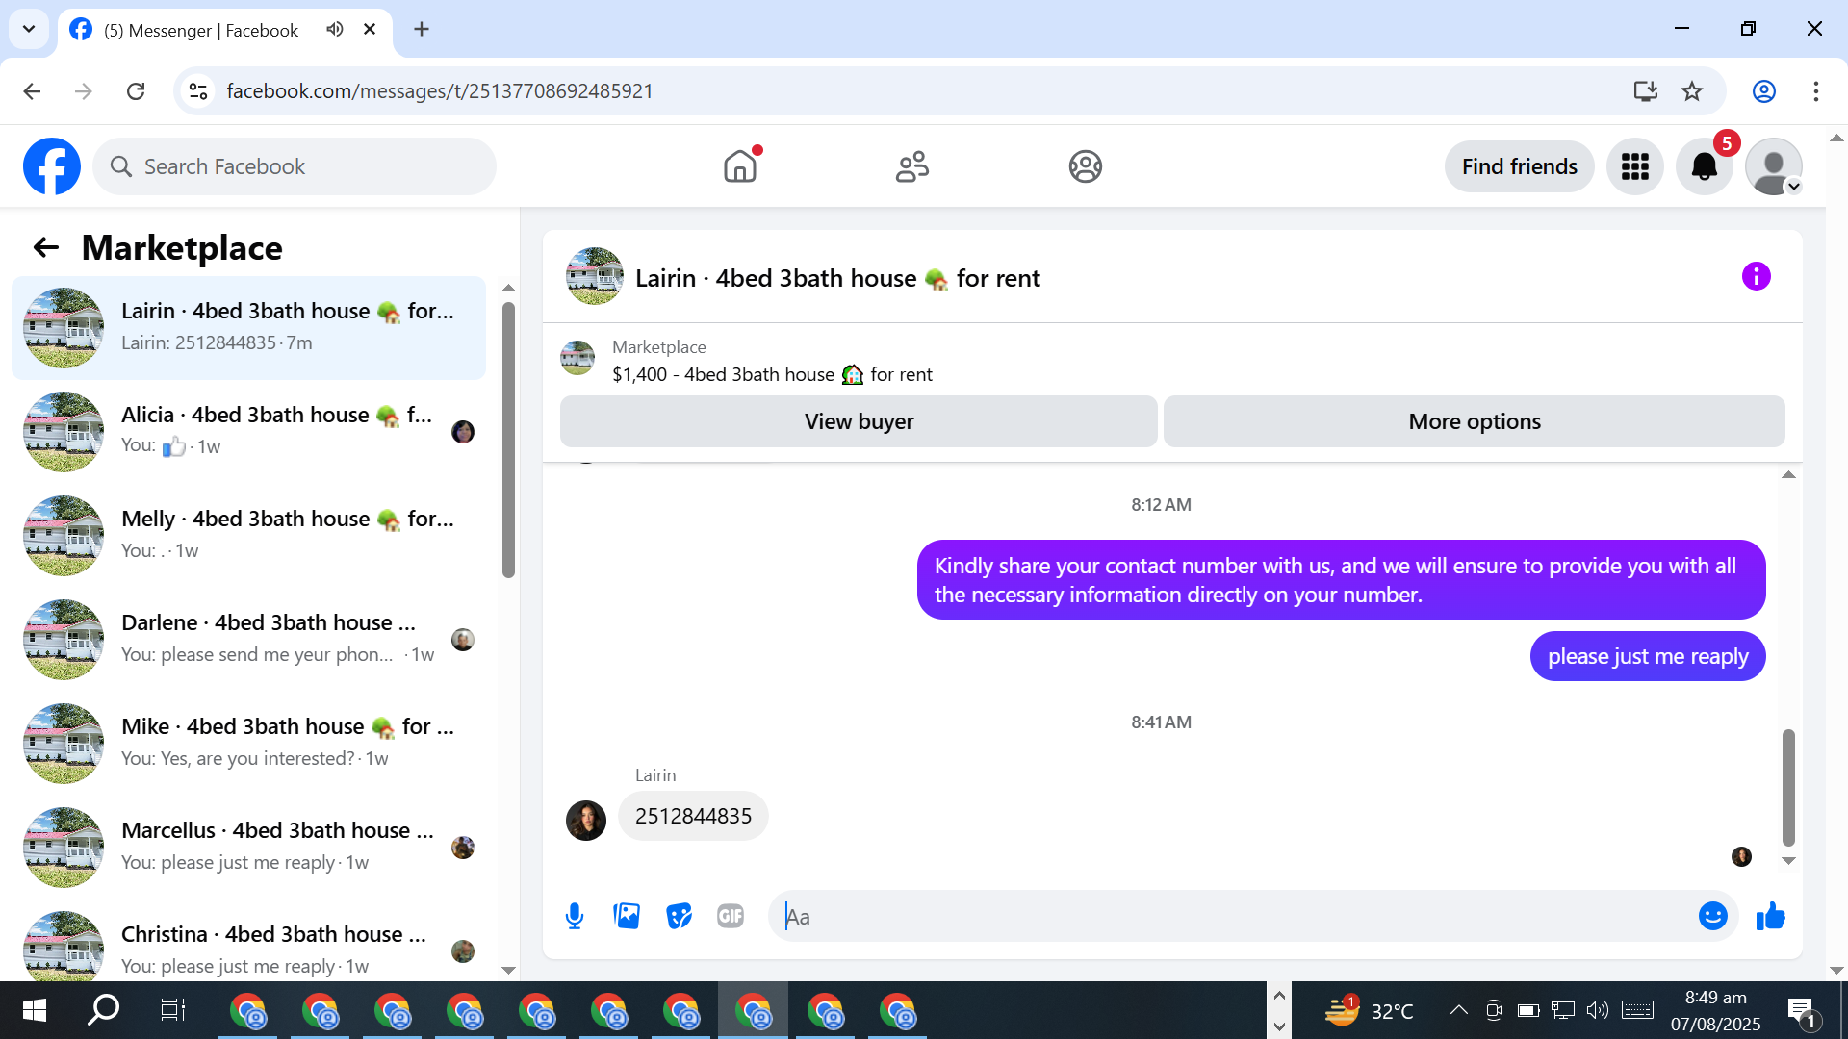Open the notifications bell
Screen dimensions: 1848x1039
click(x=1704, y=166)
